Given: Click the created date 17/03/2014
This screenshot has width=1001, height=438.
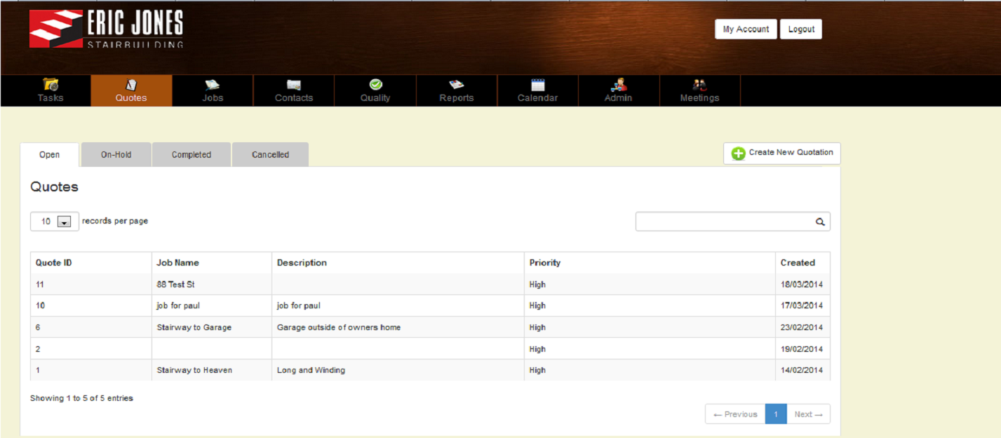Looking at the screenshot, I should (802, 306).
